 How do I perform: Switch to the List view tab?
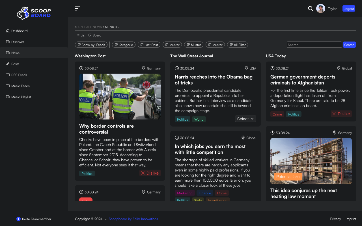81,35
